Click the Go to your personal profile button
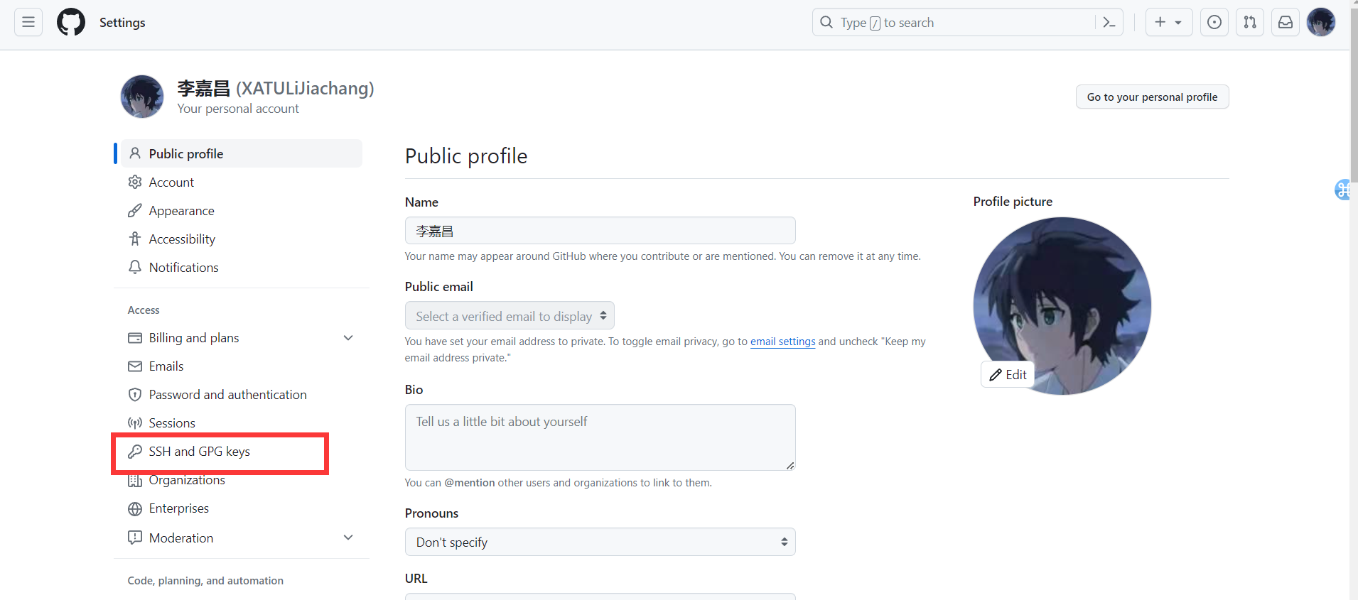The height and width of the screenshot is (600, 1358). 1152,97
